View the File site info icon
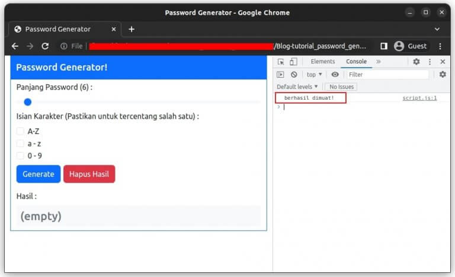455x277 pixels. (64, 46)
